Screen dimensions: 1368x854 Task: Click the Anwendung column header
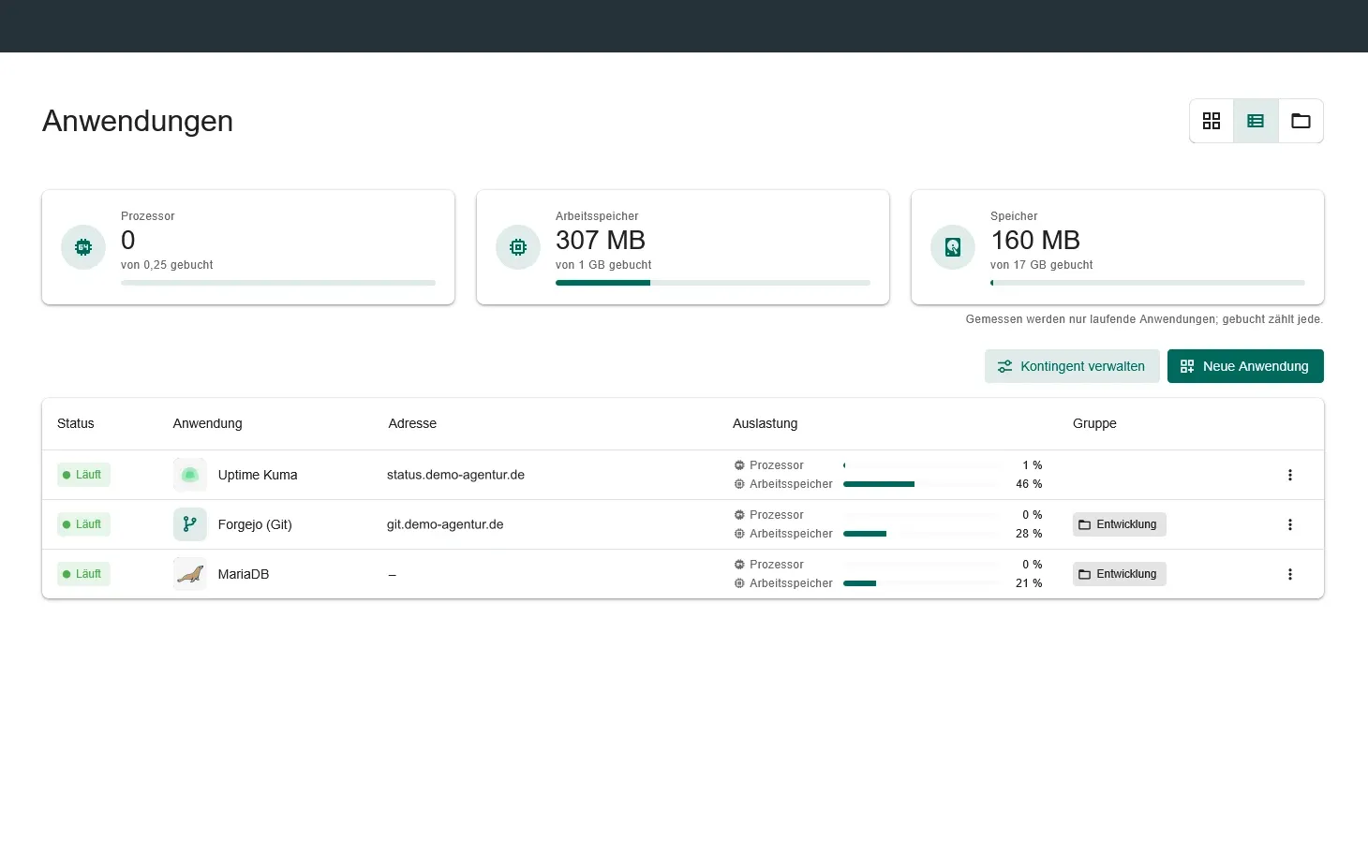pos(208,423)
